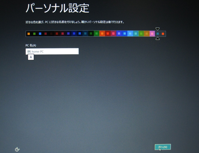Select the aqua swatch on teal background
Image resolution: width=199 pixels, height=153 pixels.
136,34
